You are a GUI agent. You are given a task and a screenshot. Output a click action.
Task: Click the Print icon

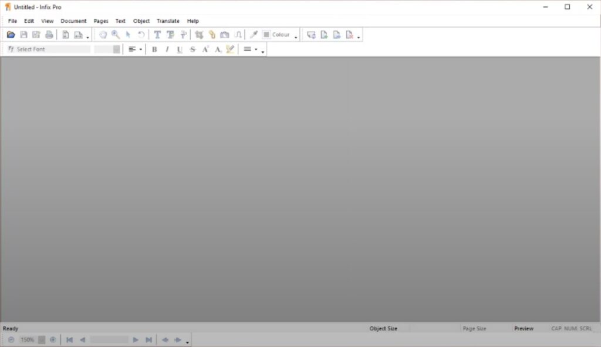pos(49,35)
